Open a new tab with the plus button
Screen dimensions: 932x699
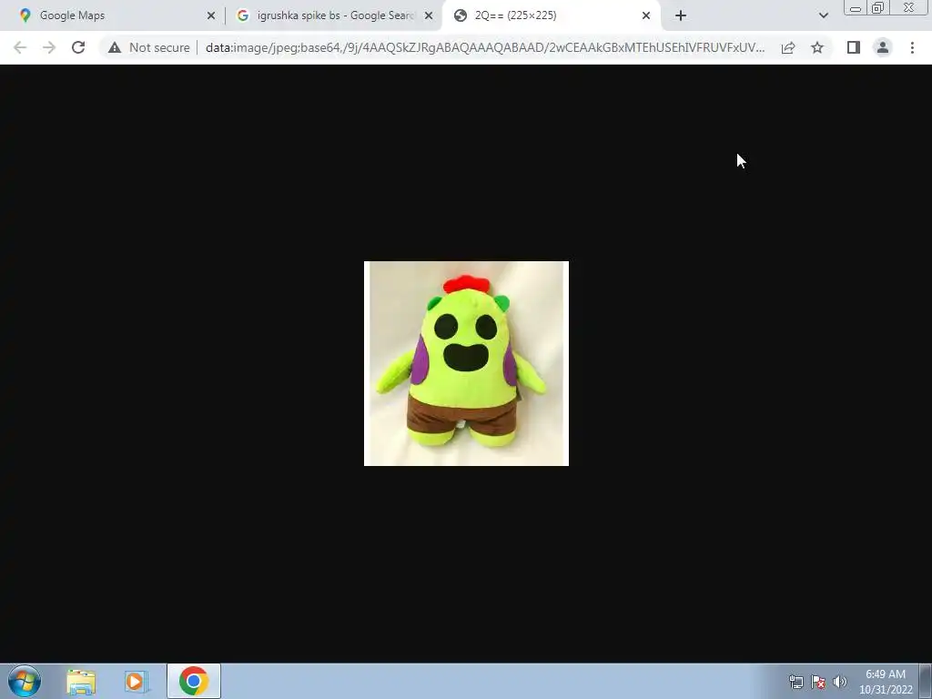(x=681, y=16)
